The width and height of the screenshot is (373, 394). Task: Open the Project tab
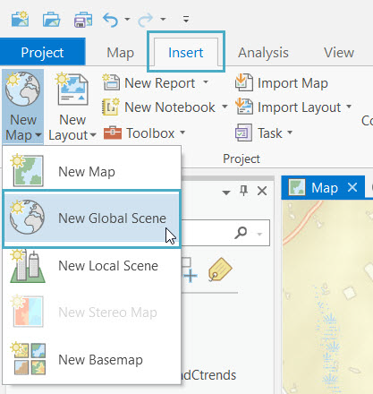pos(42,53)
